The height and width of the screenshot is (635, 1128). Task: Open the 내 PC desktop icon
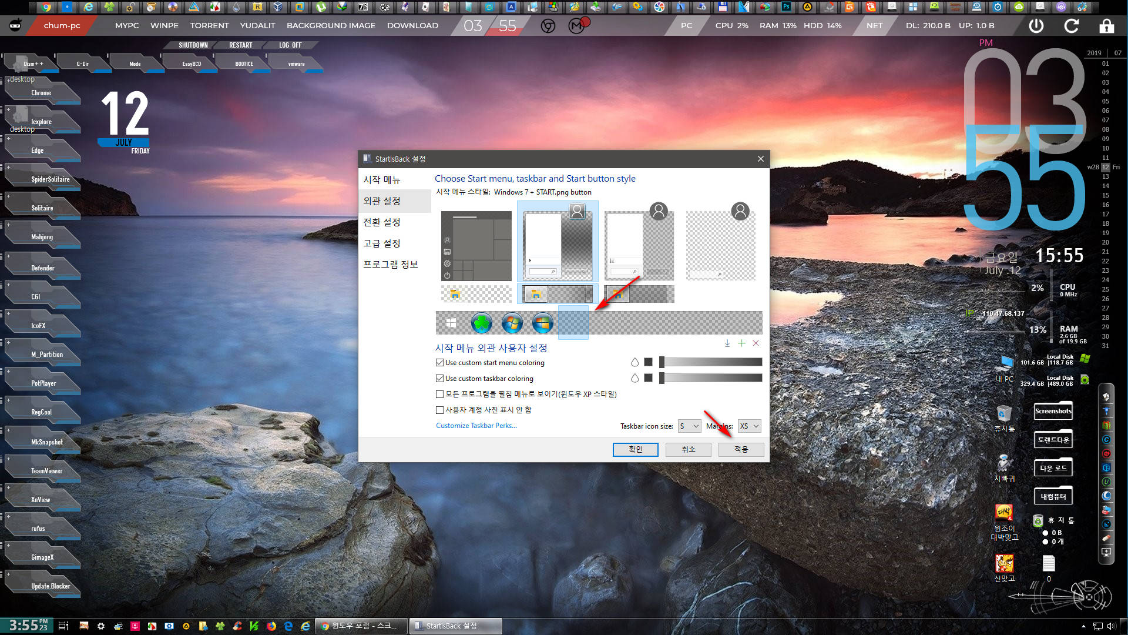1005,369
